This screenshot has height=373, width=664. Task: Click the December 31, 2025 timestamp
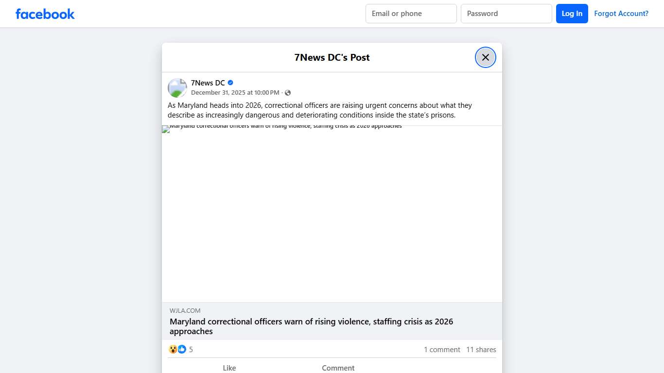point(235,93)
